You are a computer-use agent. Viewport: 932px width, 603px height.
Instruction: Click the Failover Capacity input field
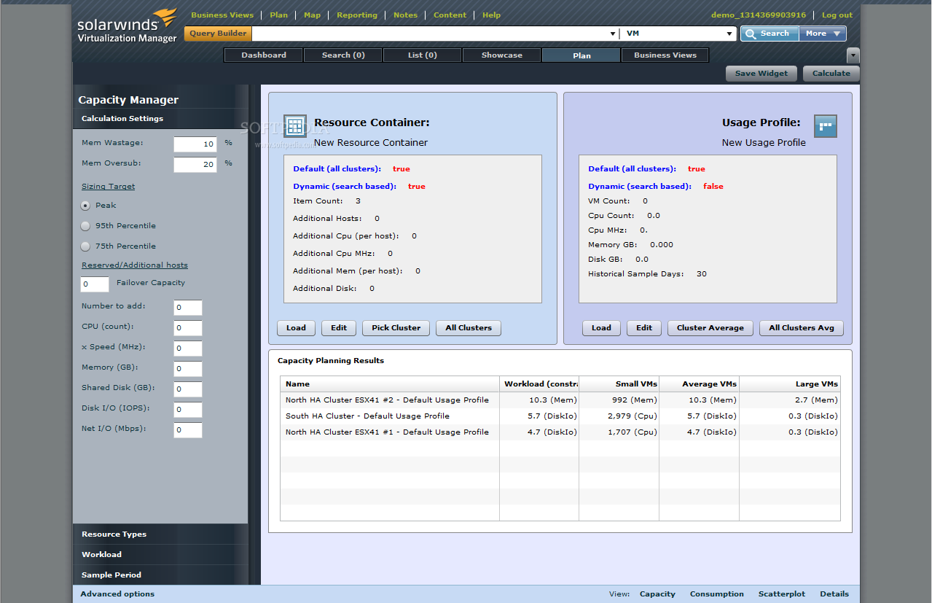click(95, 284)
